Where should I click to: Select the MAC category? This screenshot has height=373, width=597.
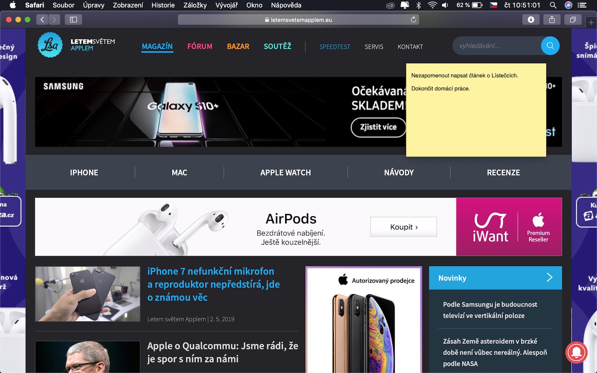[179, 173]
